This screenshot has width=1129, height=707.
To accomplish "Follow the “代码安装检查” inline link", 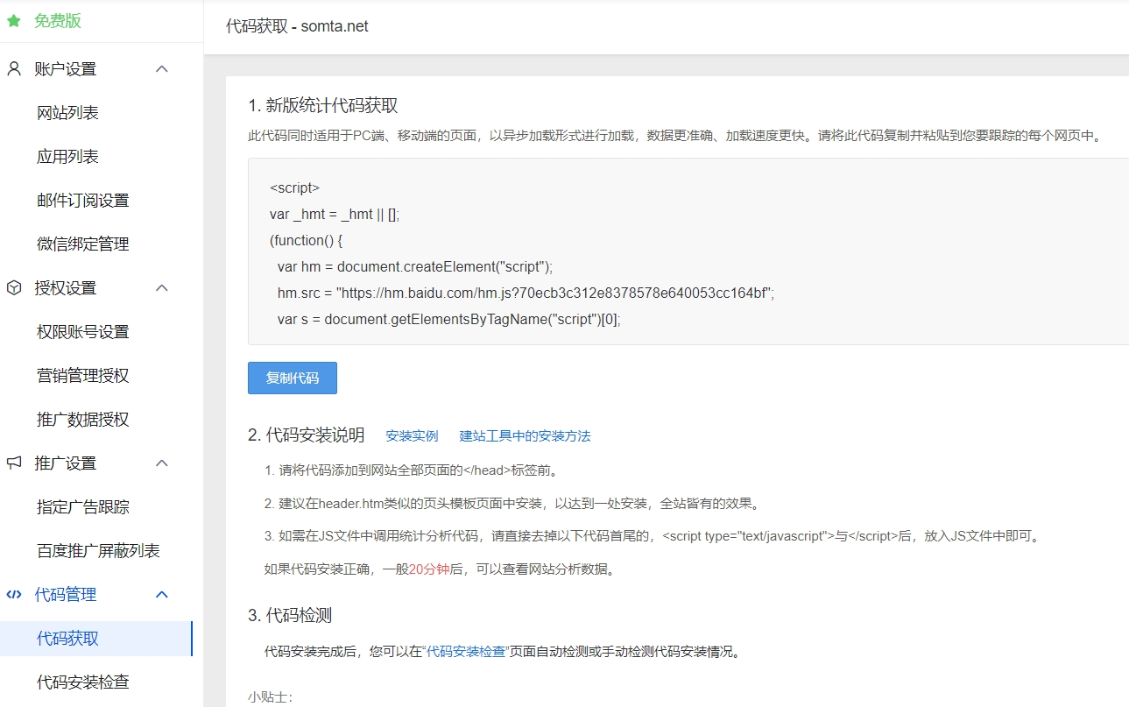I will [466, 652].
